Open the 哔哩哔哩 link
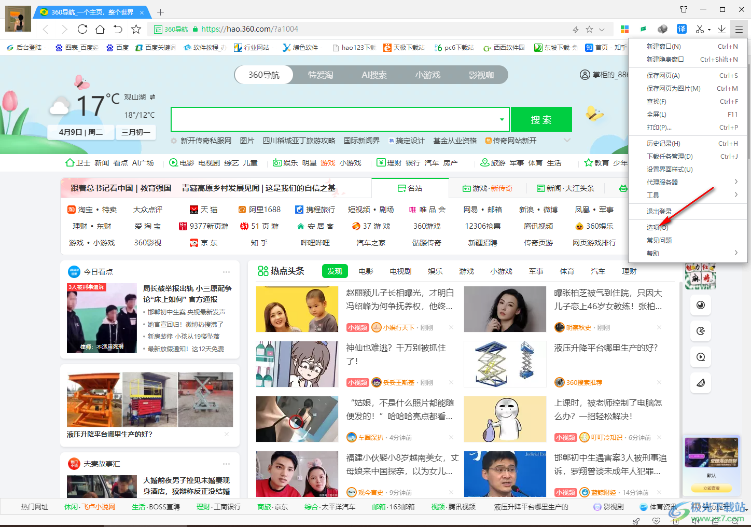 click(315, 243)
